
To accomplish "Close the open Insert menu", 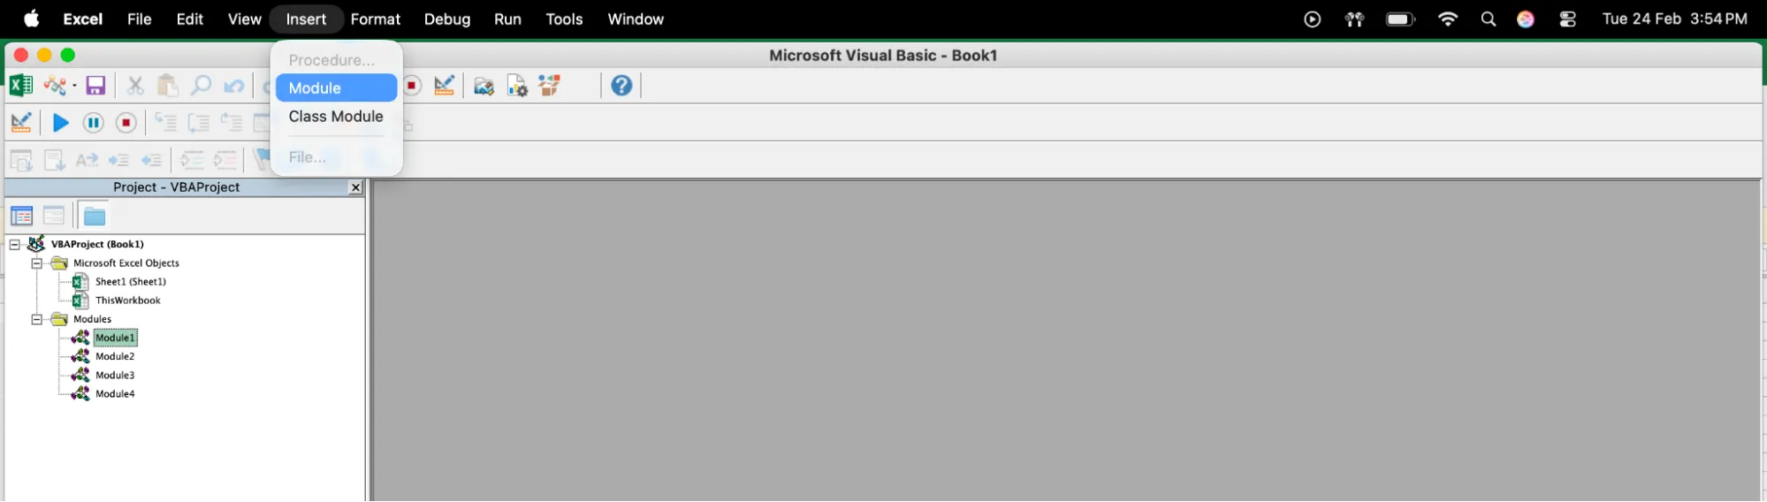I will coord(306,19).
